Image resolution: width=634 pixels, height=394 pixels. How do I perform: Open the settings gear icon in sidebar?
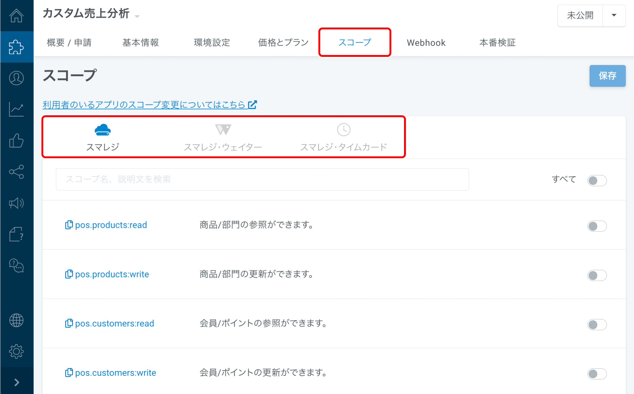pyautogui.click(x=17, y=351)
